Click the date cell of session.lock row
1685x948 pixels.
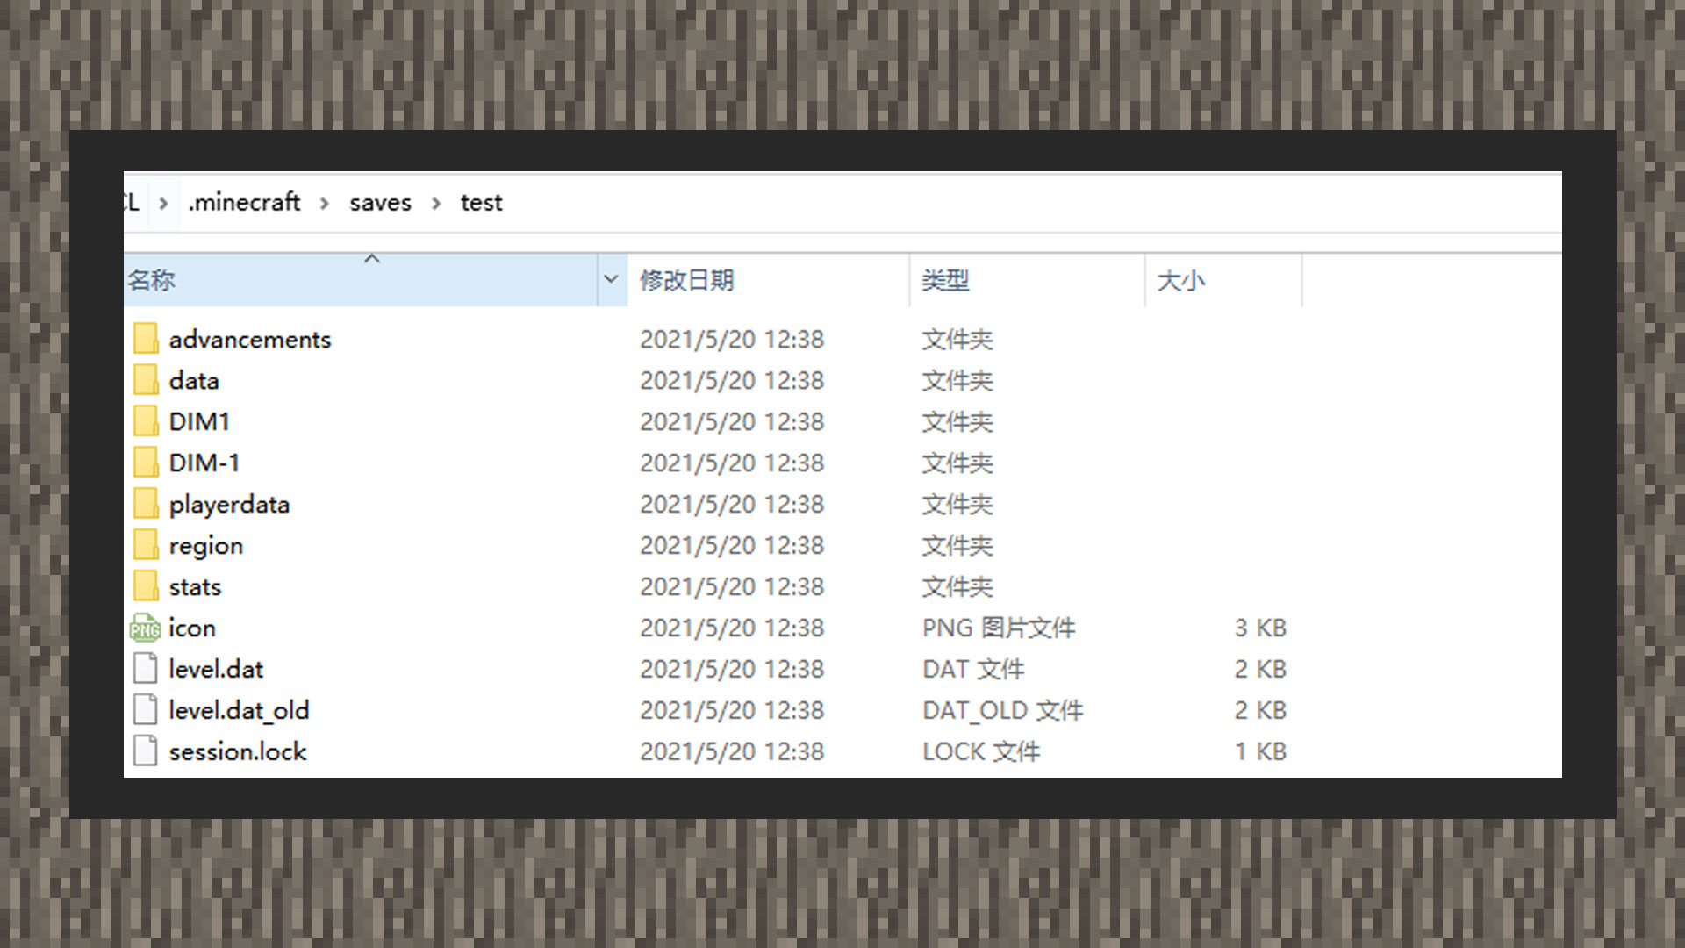(x=732, y=752)
